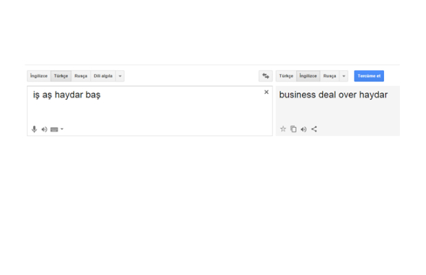Image resolution: width=426 pixels, height=275 pixels.
Task: Click into the source text box
Action: click(x=151, y=110)
